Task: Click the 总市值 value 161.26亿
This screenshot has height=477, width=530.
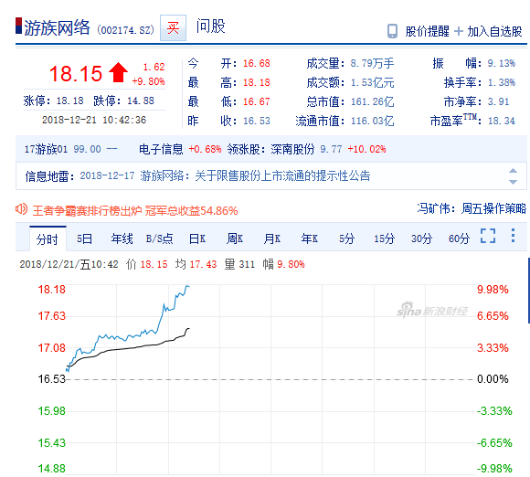Action: [x=372, y=101]
